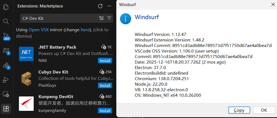Open the Explorer view in activity bar
The height and width of the screenshot is (118, 277).
6,6
